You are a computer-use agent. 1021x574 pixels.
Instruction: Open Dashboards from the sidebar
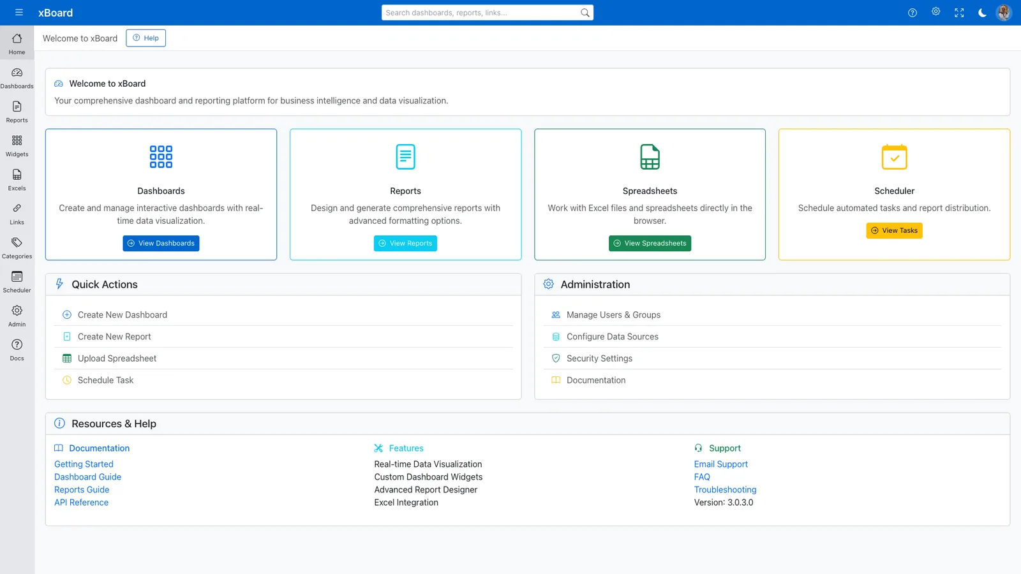(17, 77)
